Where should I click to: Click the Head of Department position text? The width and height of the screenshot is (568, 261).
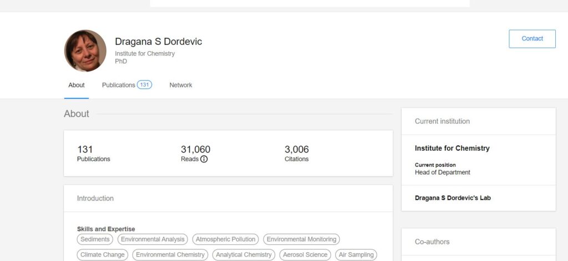pyautogui.click(x=442, y=172)
